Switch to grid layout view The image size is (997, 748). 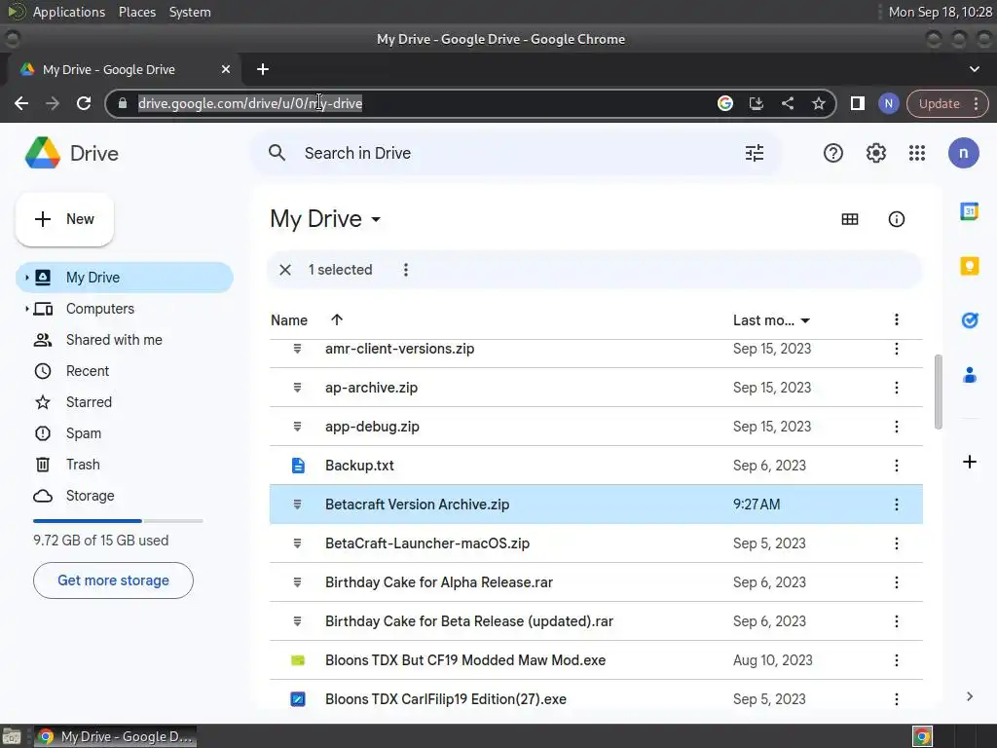tap(849, 219)
